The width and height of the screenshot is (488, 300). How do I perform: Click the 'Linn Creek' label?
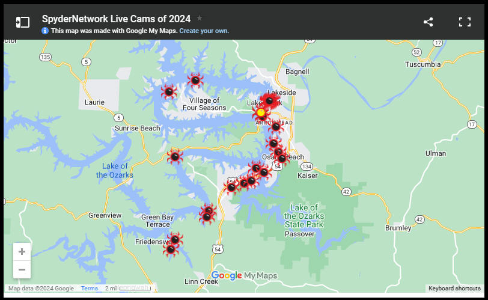201,281
